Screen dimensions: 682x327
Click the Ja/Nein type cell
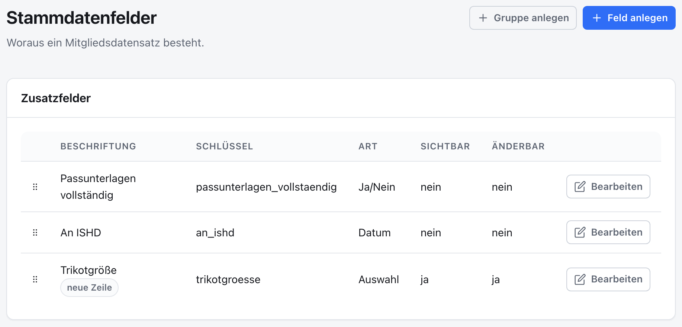377,187
